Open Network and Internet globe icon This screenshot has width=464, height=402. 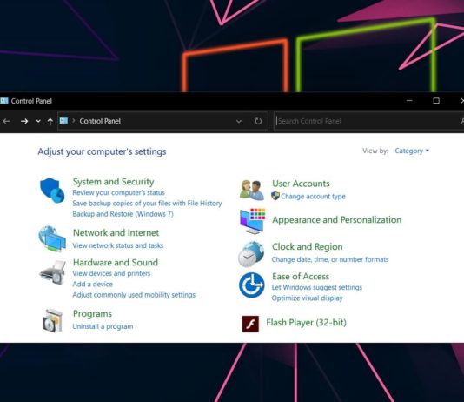point(52,239)
